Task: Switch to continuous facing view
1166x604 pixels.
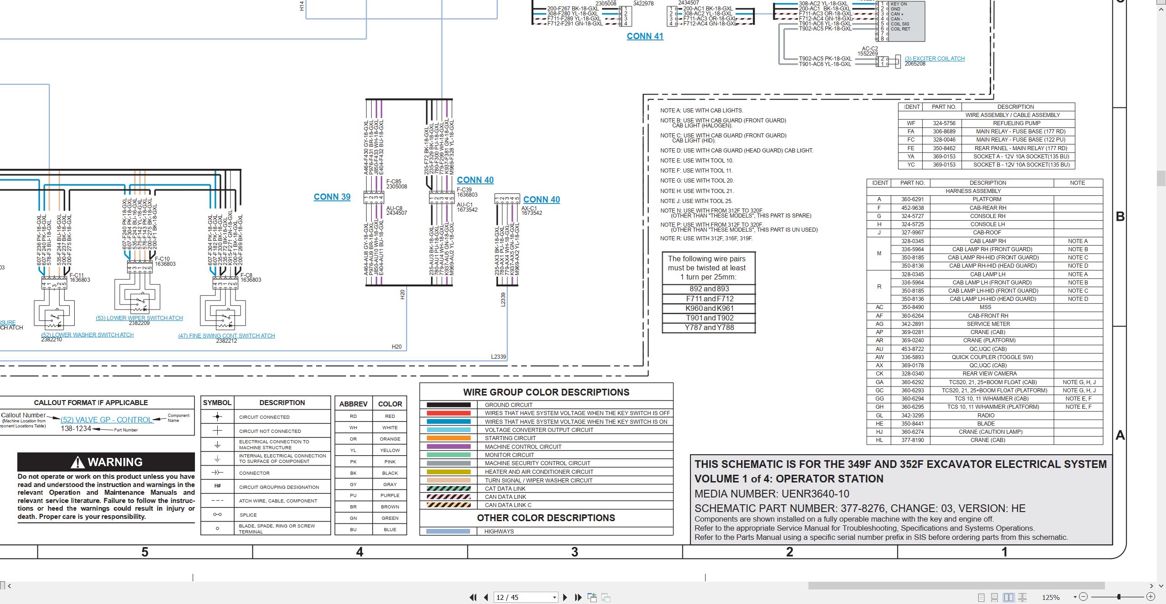Action: (1022, 597)
